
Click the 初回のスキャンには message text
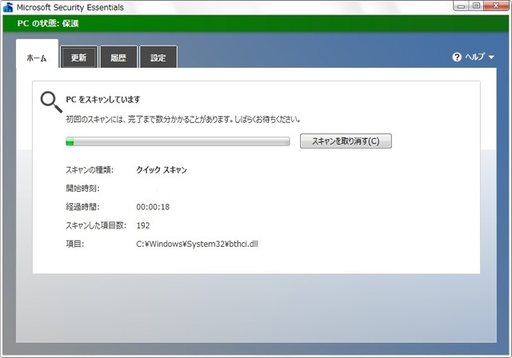183,119
